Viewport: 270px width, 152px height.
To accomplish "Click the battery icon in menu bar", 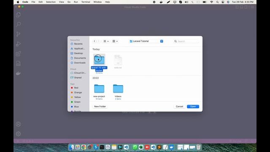I will (x=205, y=2).
